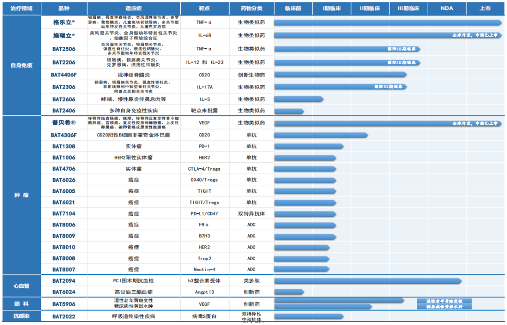Viewport: 507px width, 325px height.
Task: Click the BAT5906 product cell
Action: pos(64,304)
